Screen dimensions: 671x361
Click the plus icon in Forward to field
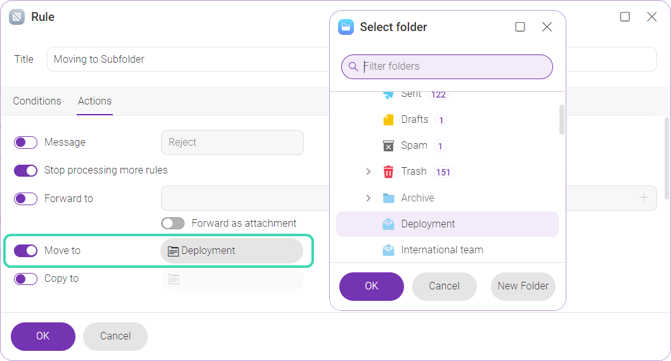(x=643, y=198)
